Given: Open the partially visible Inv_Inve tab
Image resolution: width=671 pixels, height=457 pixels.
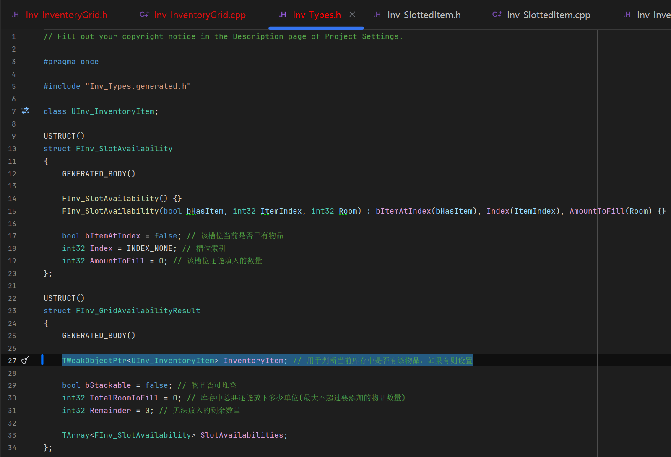Looking at the screenshot, I should coord(647,15).
